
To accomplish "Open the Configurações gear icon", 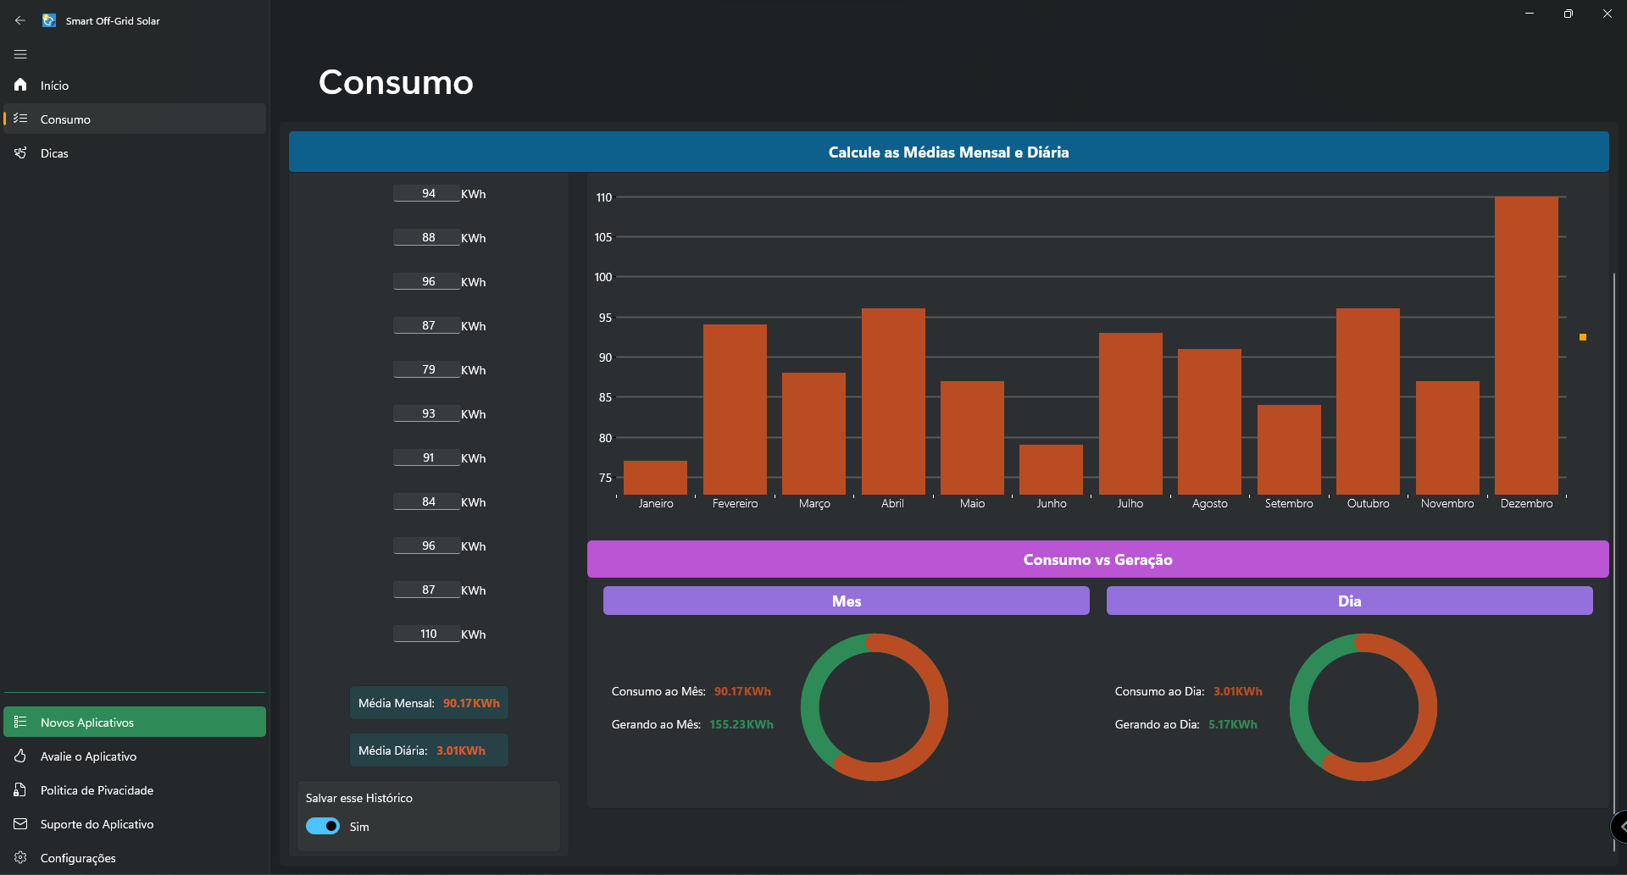I will point(20,857).
